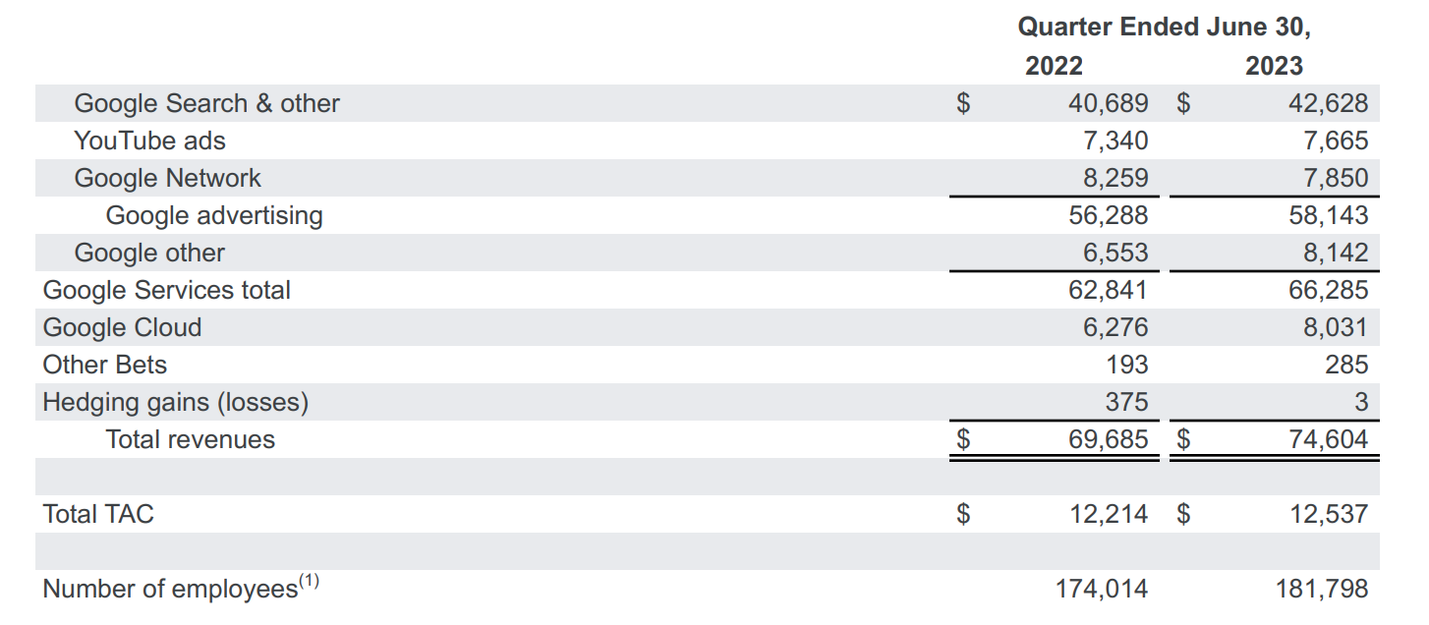The image size is (1429, 625).
Task: Click the Google Search & other row label
Action: [206, 103]
